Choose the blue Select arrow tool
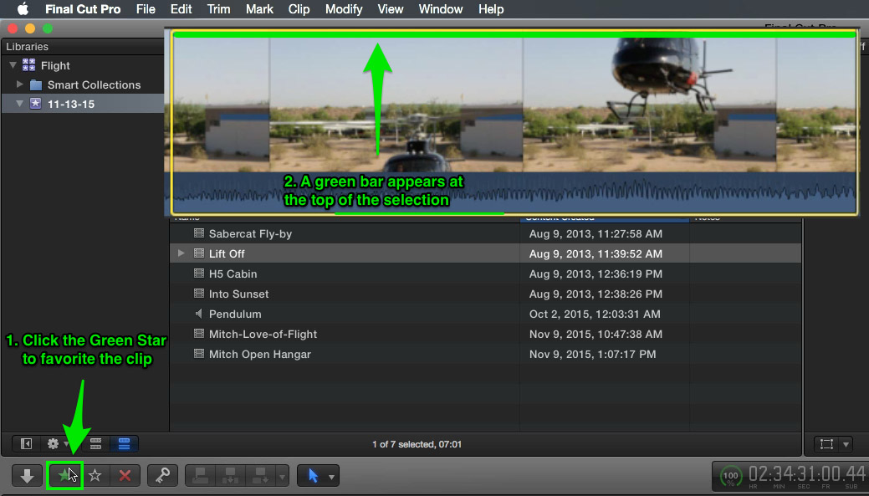This screenshot has width=869, height=496. pos(313,475)
